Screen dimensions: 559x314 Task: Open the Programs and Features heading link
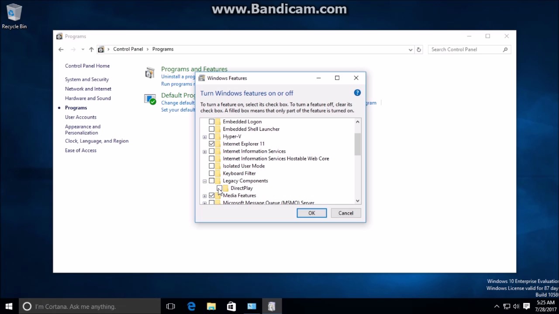(x=194, y=69)
